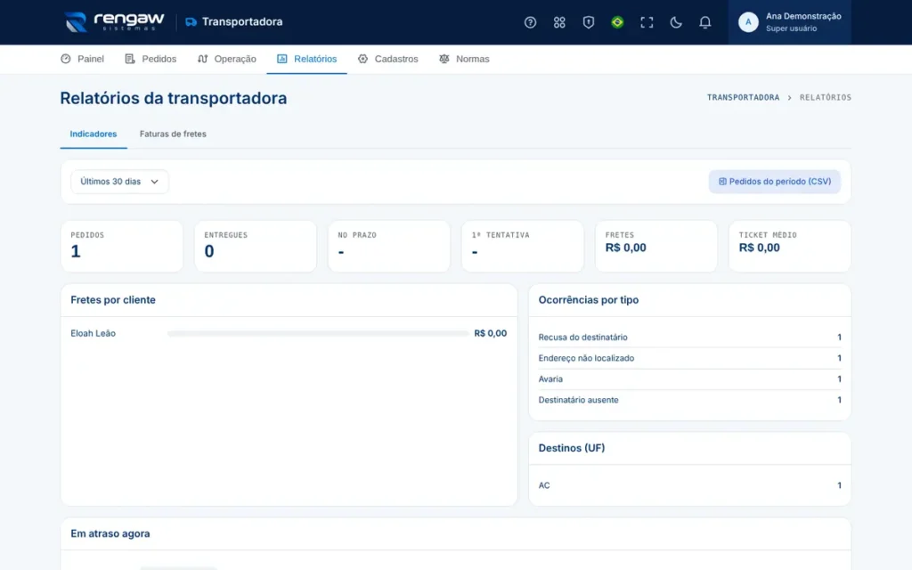Click the NO PRAZO indicator card
Screen dimensions: 912x570
click(x=389, y=246)
